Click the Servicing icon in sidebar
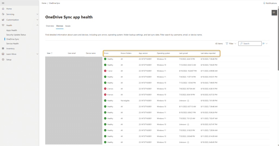This screenshot has width=279, height=146. tap(3, 14)
